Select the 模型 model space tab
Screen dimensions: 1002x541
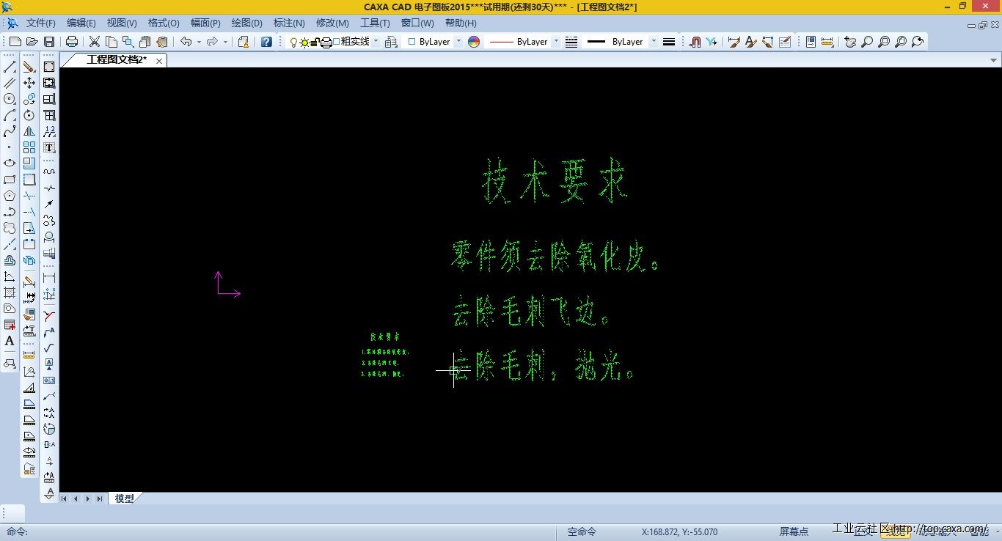point(125,498)
